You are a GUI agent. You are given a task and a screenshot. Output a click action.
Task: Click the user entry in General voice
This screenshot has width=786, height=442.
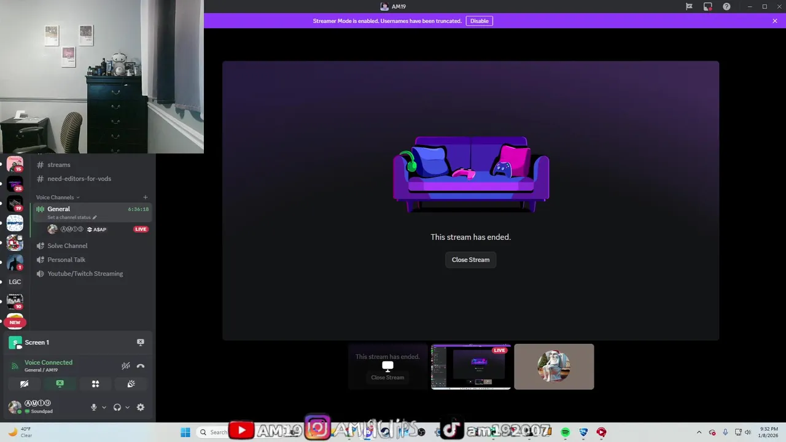pos(92,229)
